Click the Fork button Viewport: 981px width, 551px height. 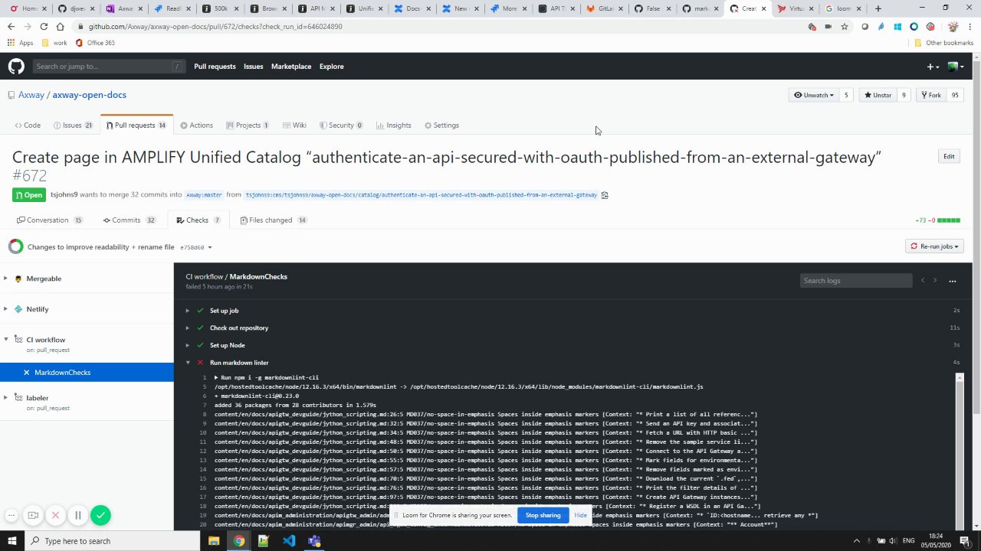(x=930, y=95)
